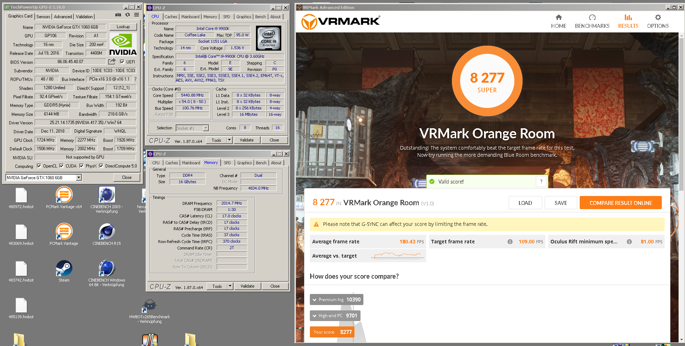Click the valid score green check icon
The height and width of the screenshot is (346, 685).
coord(432,181)
